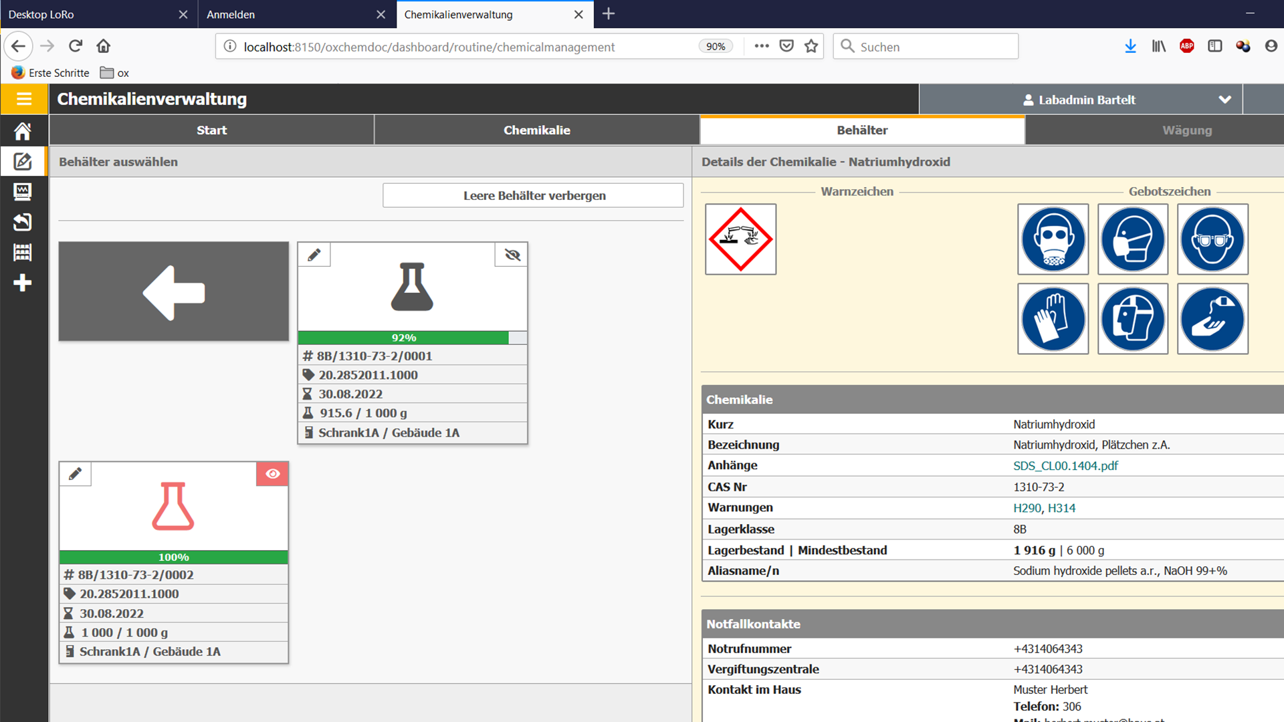Click the monitor chart sidebar icon

click(x=23, y=192)
